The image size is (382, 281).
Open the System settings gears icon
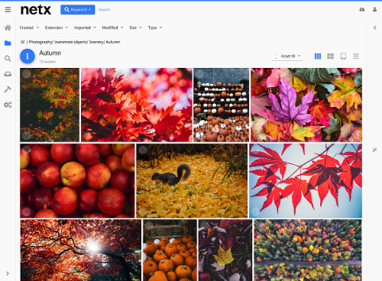click(x=8, y=105)
